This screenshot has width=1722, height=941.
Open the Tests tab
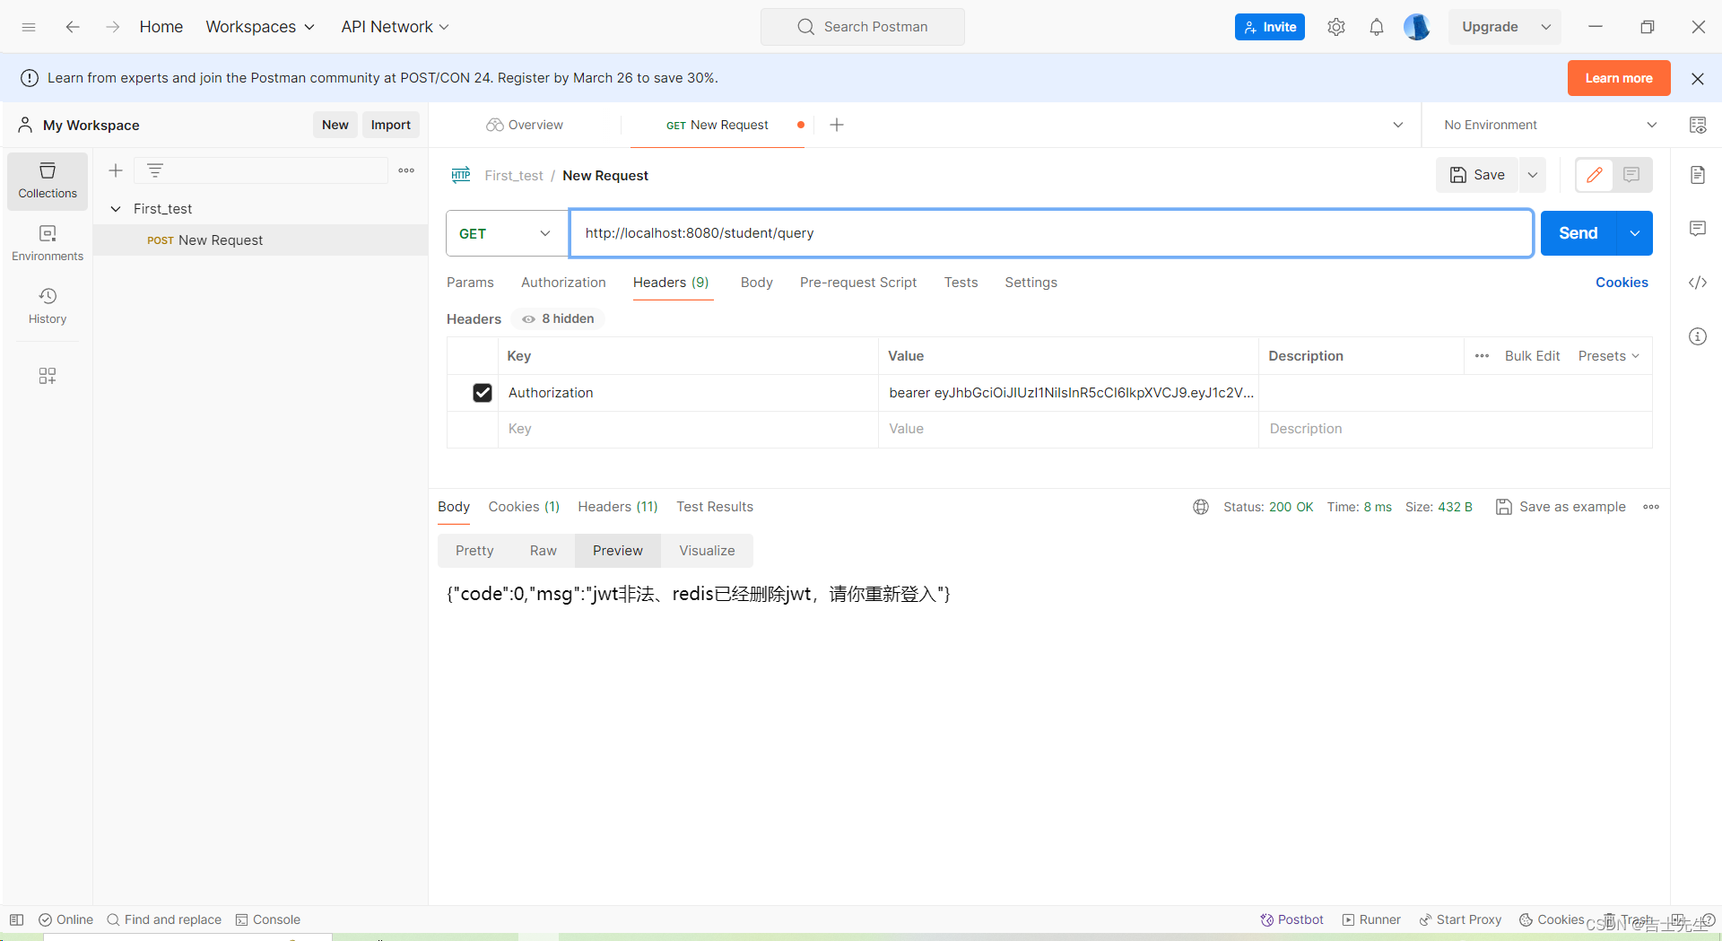pos(961,283)
